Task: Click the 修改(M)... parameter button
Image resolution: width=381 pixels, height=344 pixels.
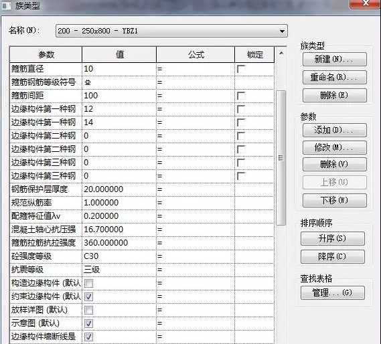Action: pyautogui.click(x=335, y=147)
